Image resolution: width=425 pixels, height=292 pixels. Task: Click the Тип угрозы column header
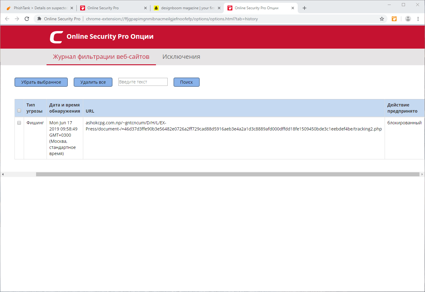(35, 108)
